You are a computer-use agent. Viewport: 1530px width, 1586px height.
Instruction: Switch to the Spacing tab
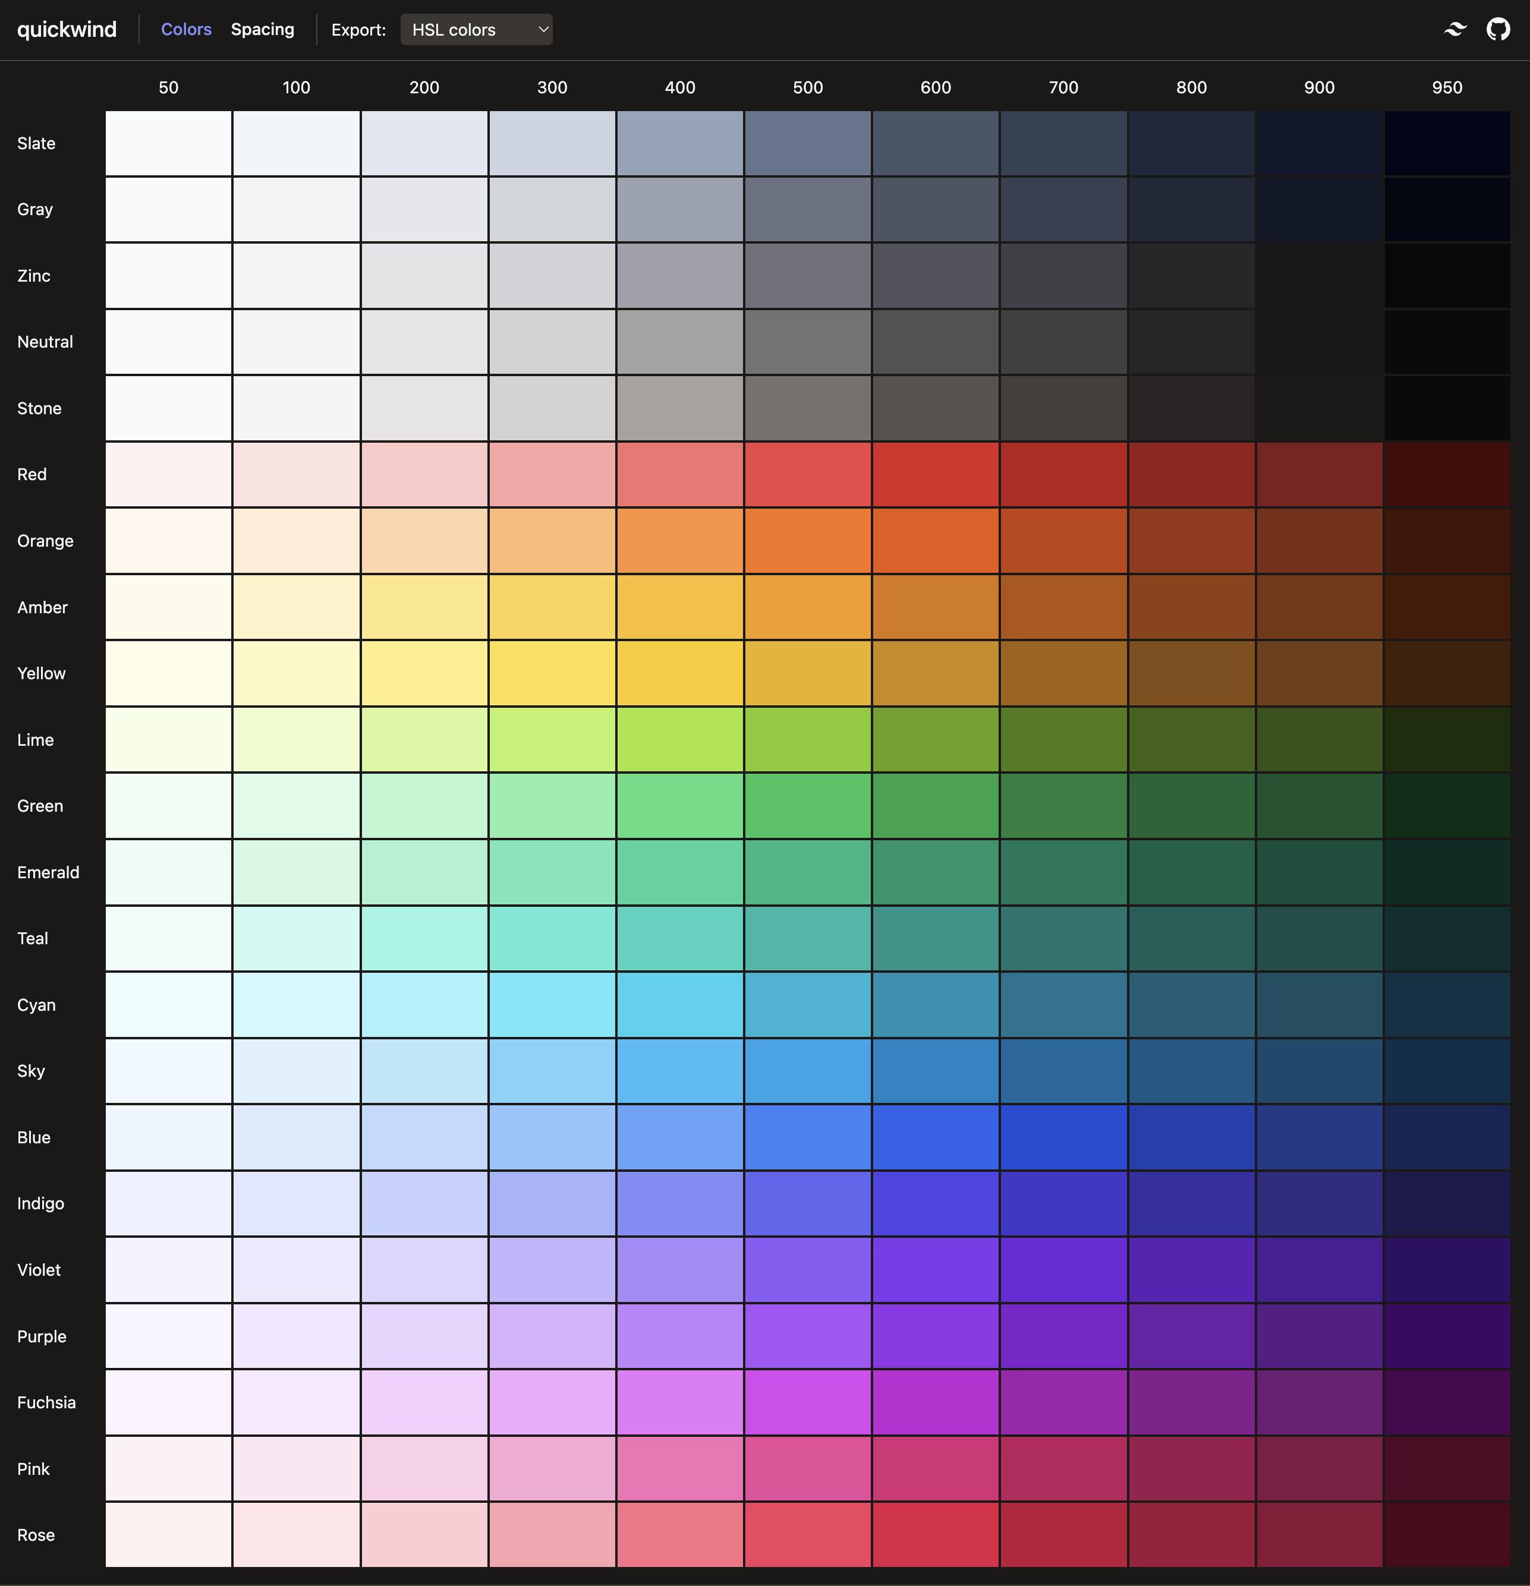point(262,29)
